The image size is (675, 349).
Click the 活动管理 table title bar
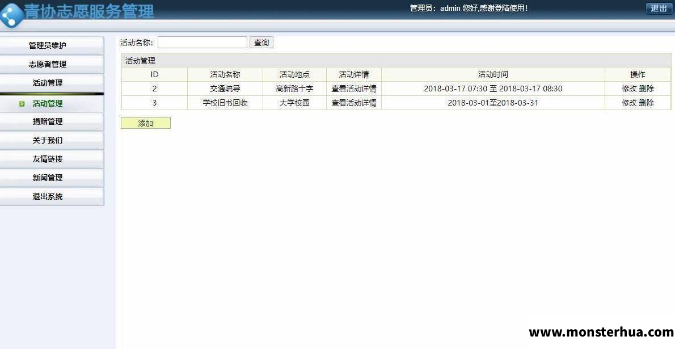[396, 61]
